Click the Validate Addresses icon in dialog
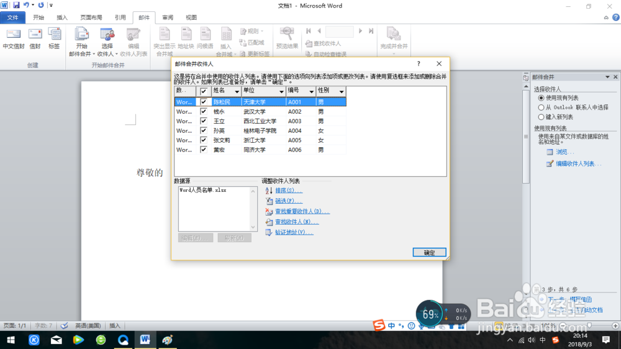The width and height of the screenshot is (621, 349). 269,232
